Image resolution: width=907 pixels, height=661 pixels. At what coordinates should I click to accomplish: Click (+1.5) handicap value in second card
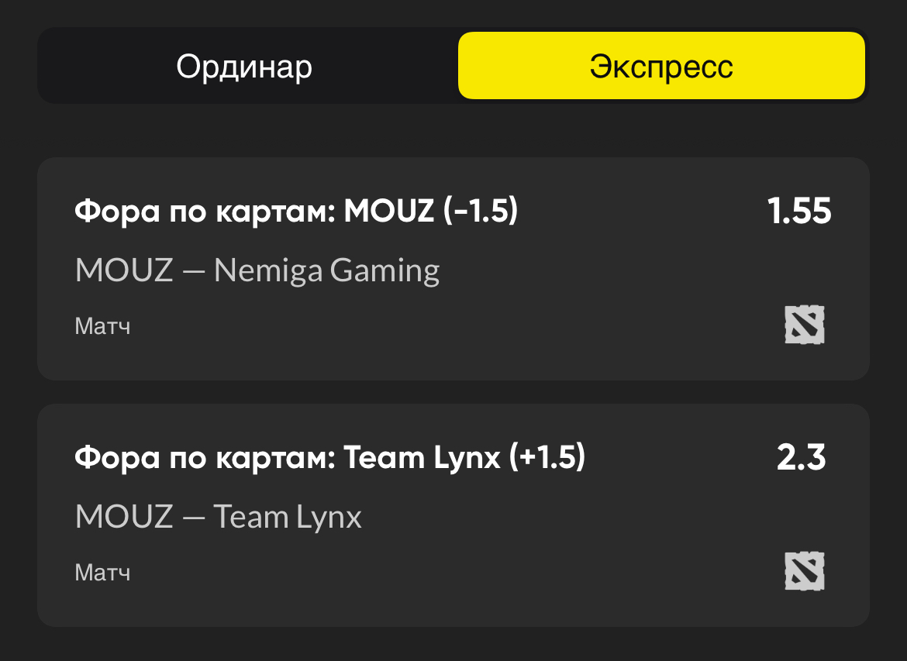[x=547, y=457]
